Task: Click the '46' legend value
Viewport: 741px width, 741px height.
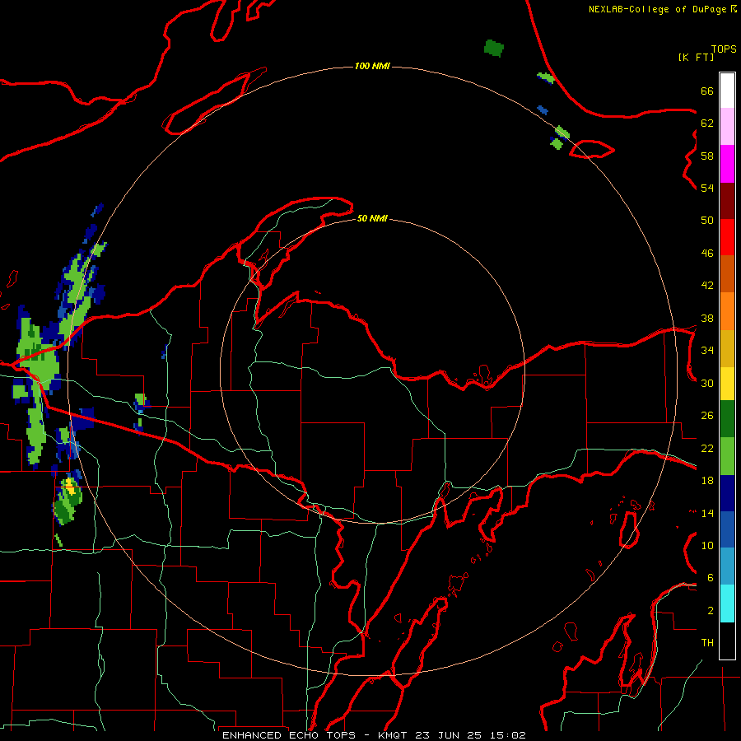Action: click(707, 254)
